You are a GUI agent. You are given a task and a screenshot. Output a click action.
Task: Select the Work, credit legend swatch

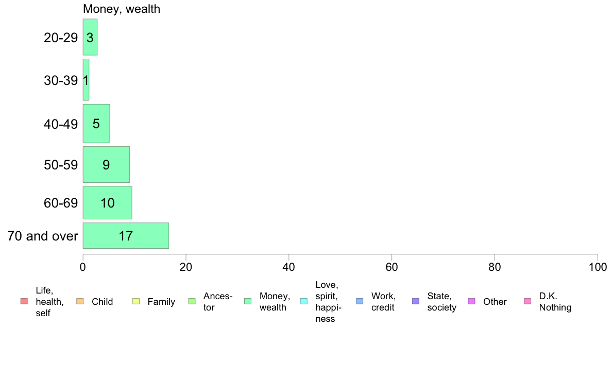point(360,301)
